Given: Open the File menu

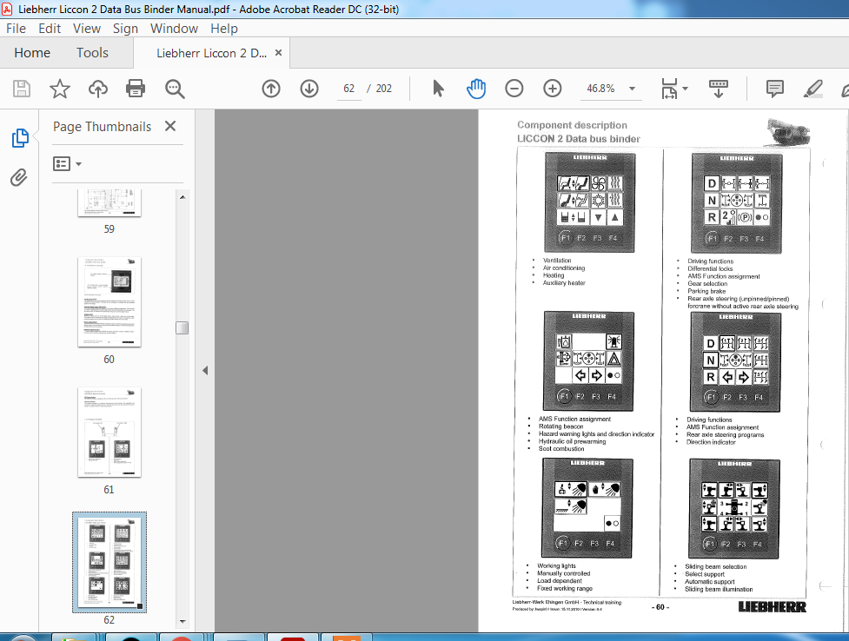Looking at the screenshot, I should (16, 28).
